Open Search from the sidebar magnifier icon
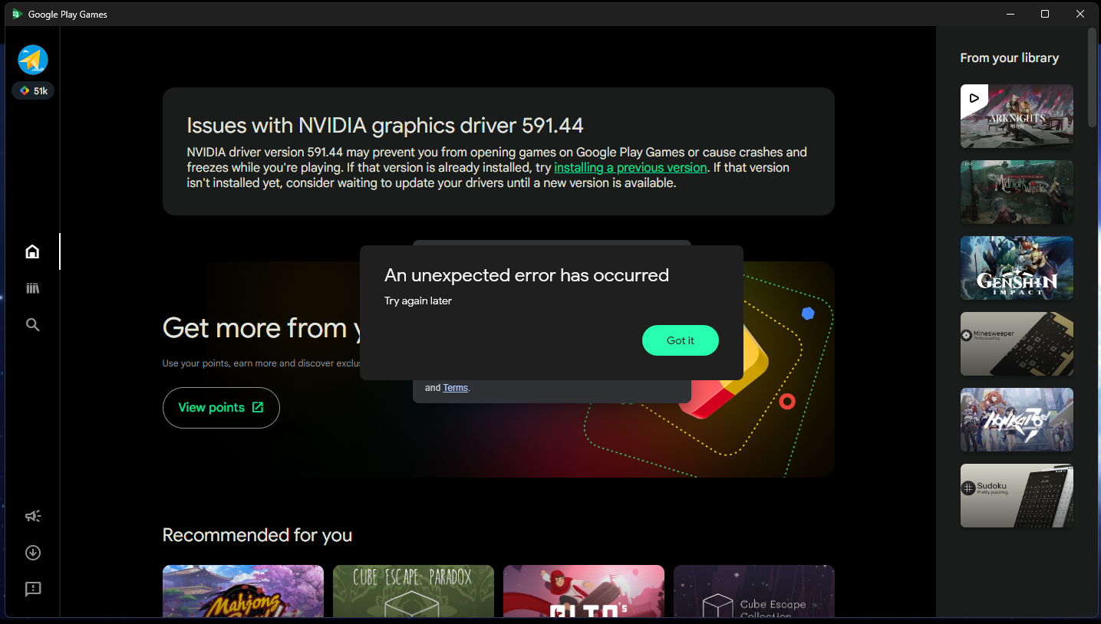Image resolution: width=1101 pixels, height=624 pixels. (x=32, y=325)
